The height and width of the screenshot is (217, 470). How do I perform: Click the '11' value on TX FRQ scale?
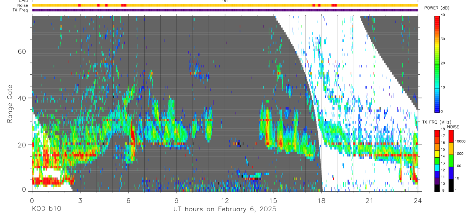pos(443,177)
